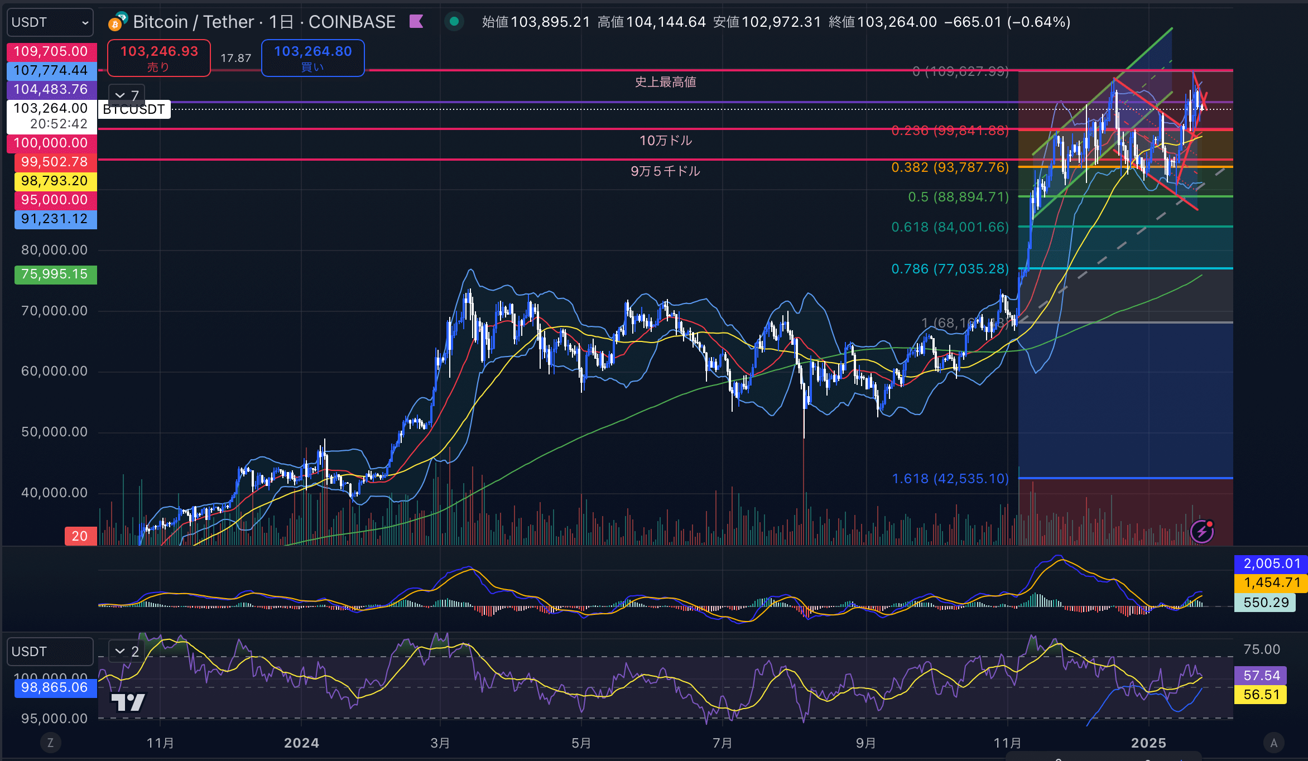Select the 107,774.44 blue price label
The height and width of the screenshot is (761, 1308).
[x=51, y=71]
